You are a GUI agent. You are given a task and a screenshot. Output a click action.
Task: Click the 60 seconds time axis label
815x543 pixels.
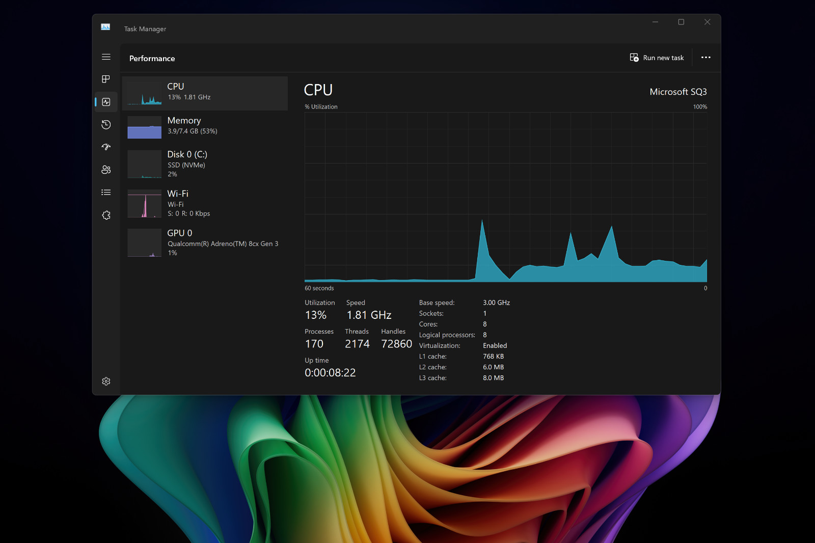(x=319, y=288)
